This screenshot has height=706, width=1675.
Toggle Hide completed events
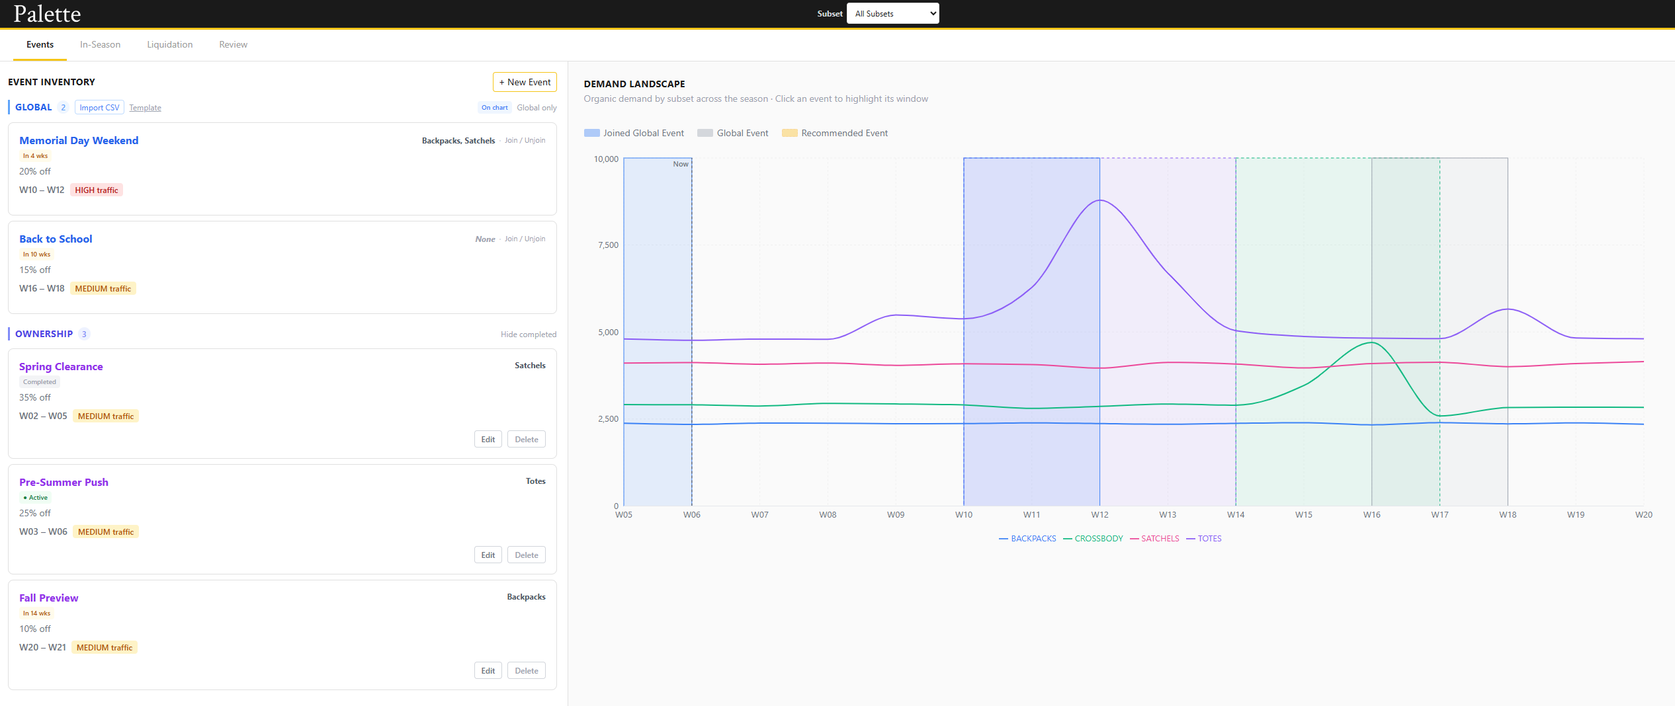pos(528,334)
